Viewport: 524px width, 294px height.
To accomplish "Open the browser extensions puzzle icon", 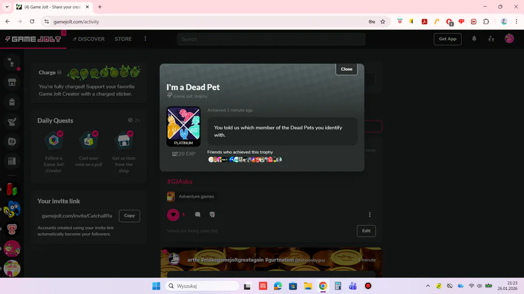I will click(x=486, y=21).
